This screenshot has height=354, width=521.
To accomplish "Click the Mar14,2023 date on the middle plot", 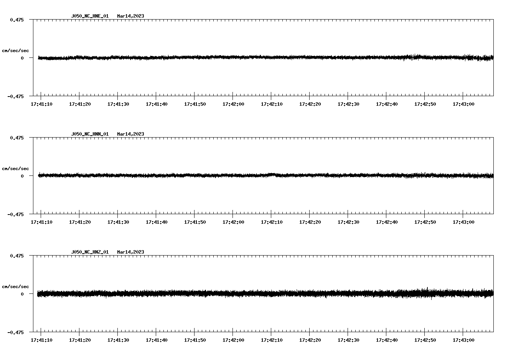I will click(x=130, y=134).
